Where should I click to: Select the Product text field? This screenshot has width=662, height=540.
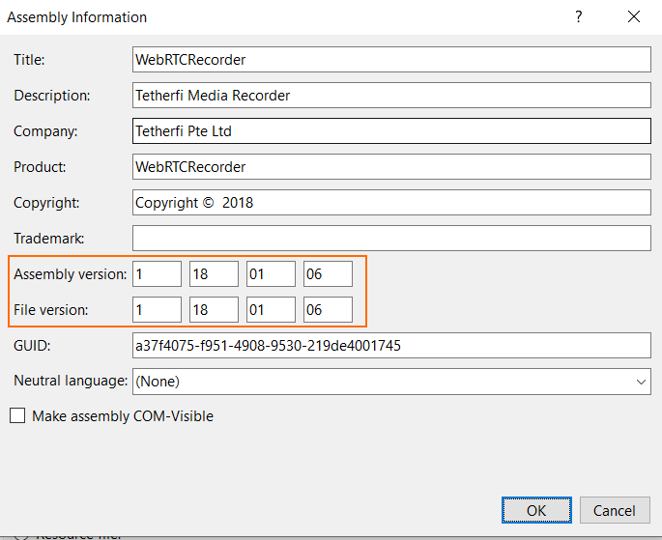pyautogui.click(x=391, y=167)
